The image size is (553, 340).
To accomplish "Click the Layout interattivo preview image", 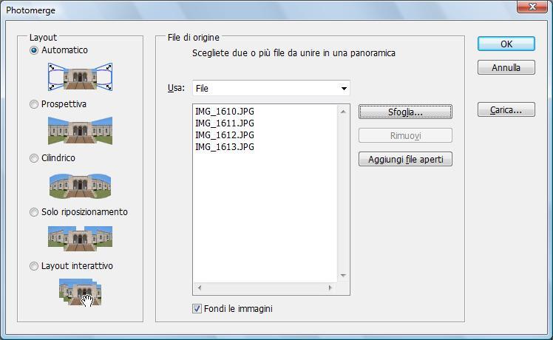I will pos(80,292).
